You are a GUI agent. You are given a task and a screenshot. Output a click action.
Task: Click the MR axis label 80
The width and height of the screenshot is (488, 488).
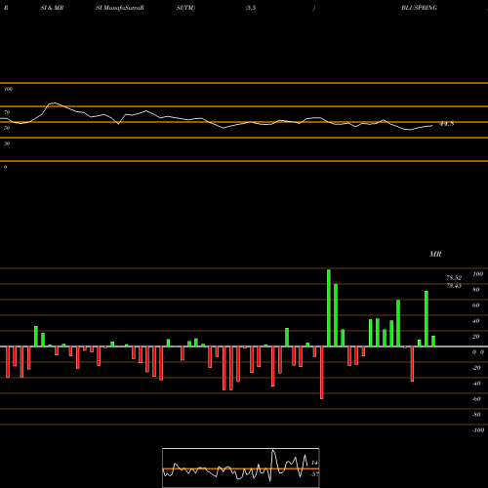click(x=476, y=290)
